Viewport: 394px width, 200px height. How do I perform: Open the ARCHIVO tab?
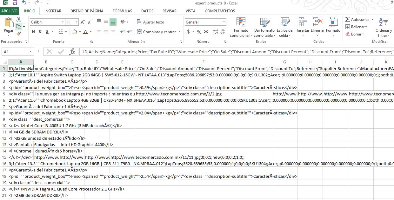pyautogui.click(x=9, y=11)
